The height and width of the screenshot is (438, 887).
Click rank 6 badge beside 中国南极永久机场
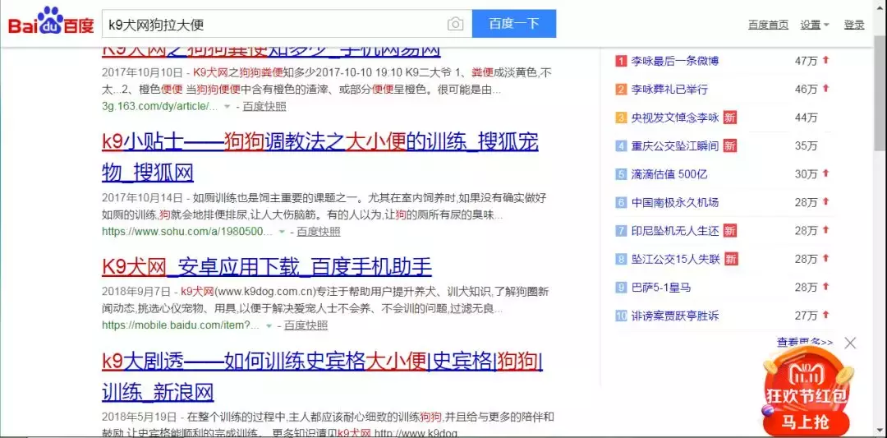coord(621,203)
